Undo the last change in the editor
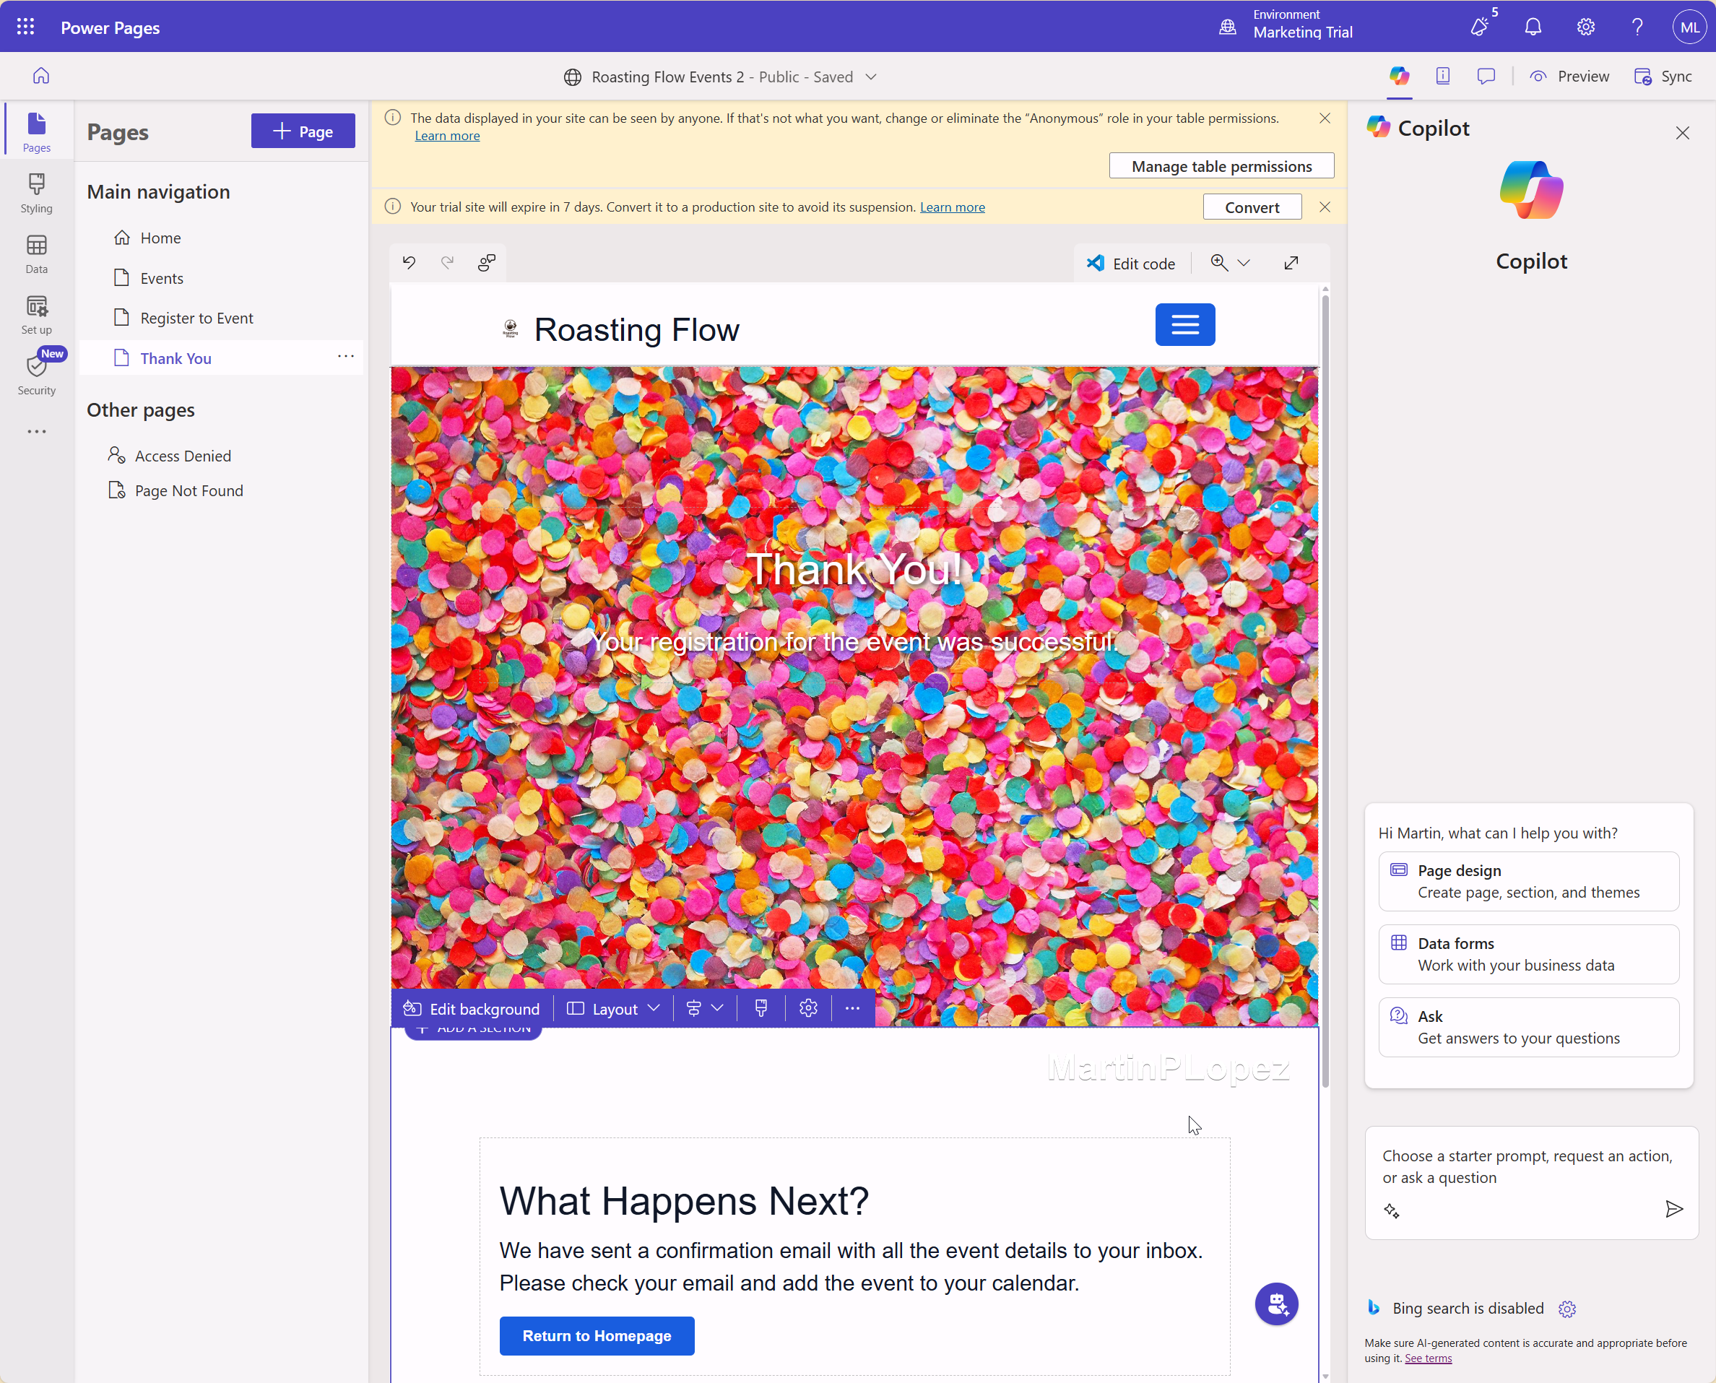This screenshot has width=1716, height=1383. click(x=409, y=262)
